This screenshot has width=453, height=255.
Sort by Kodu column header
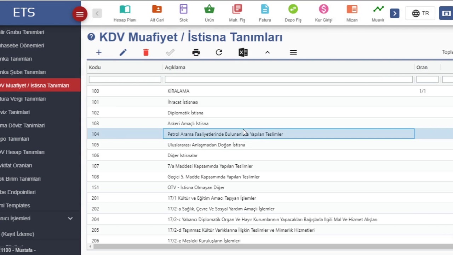[x=95, y=67]
